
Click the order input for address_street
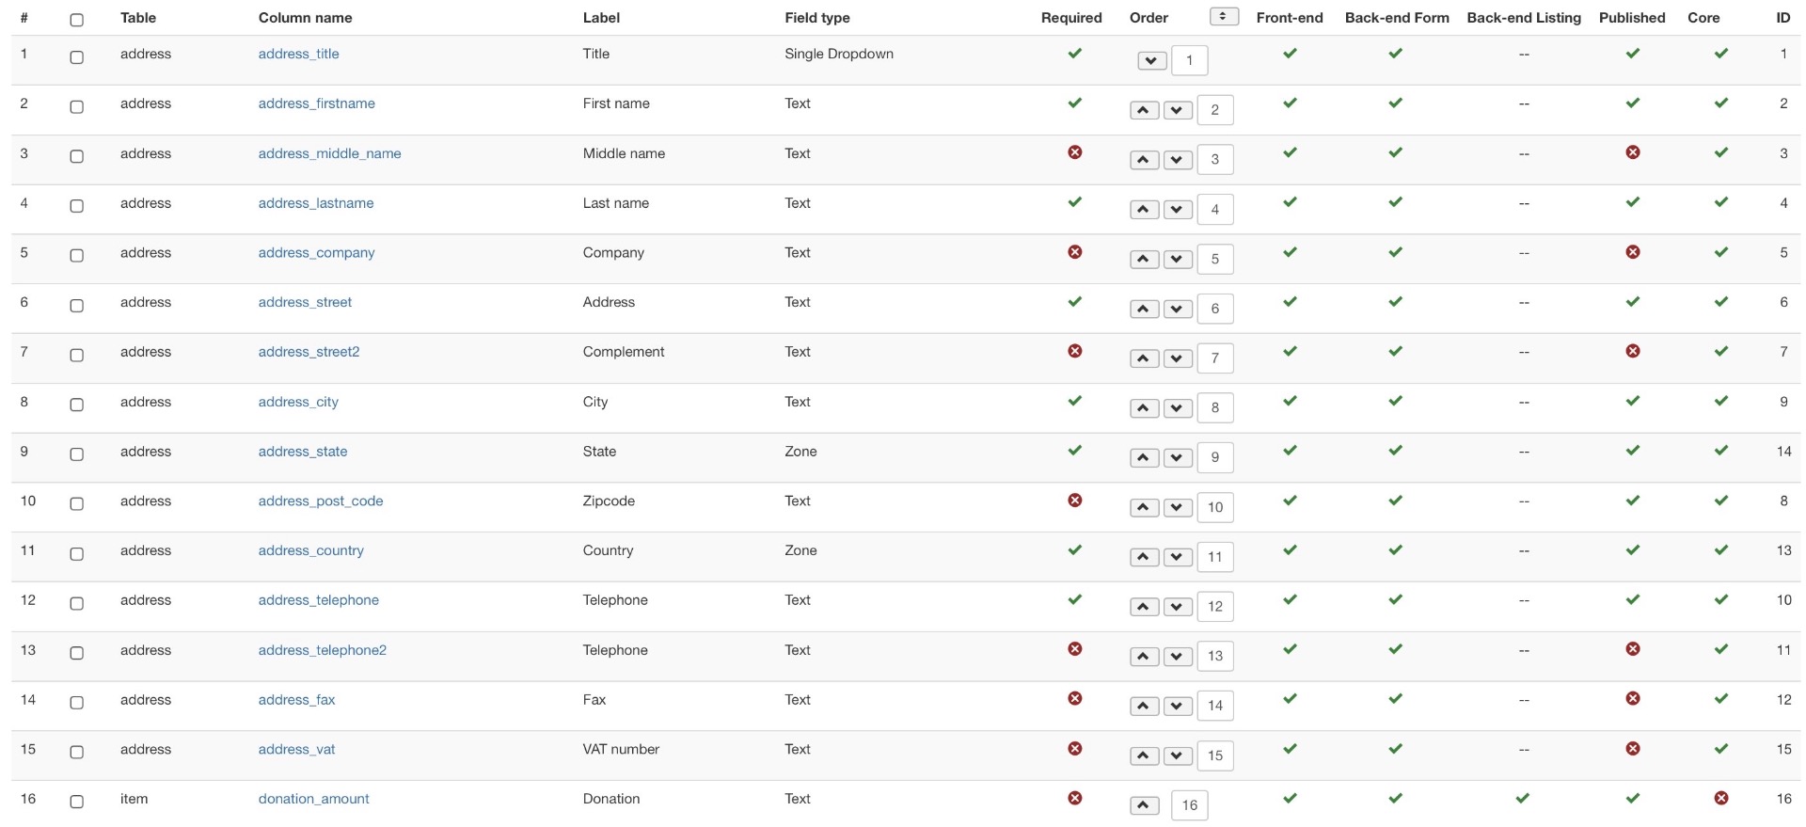pyautogui.click(x=1214, y=309)
